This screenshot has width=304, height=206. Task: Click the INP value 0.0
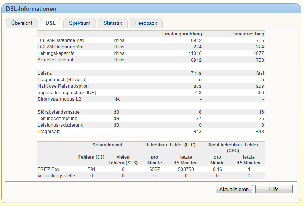[x=261, y=93]
